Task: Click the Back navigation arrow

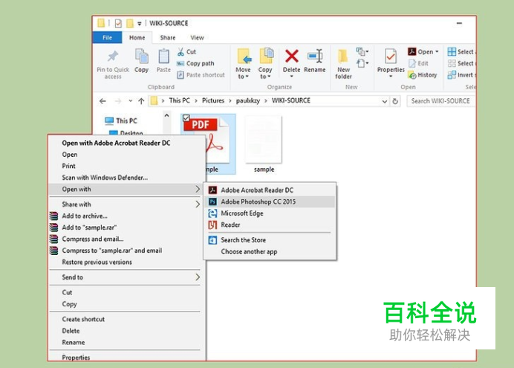Action: click(103, 101)
